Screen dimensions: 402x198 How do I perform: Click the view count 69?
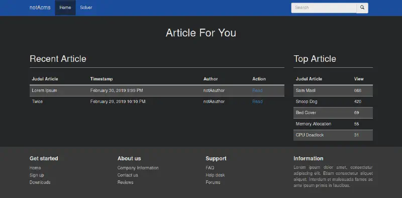pos(356,113)
